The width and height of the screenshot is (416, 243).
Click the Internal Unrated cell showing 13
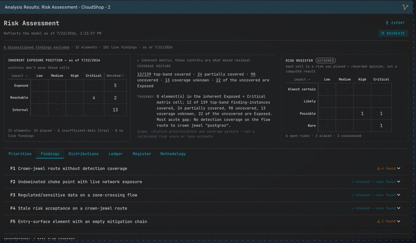coord(115,110)
